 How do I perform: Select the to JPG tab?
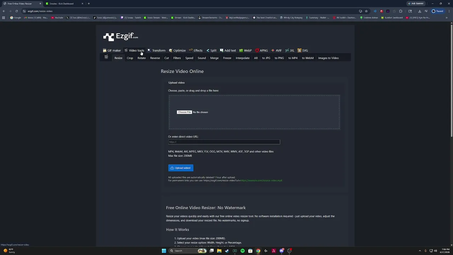pyautogui.click(x=266, y=58)
